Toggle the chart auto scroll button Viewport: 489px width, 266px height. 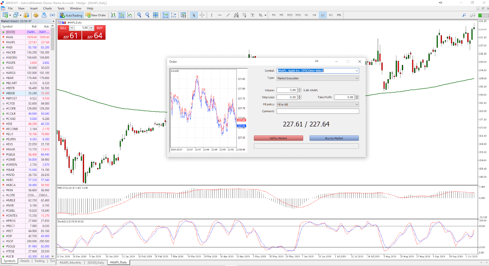[x=166, y=15]
